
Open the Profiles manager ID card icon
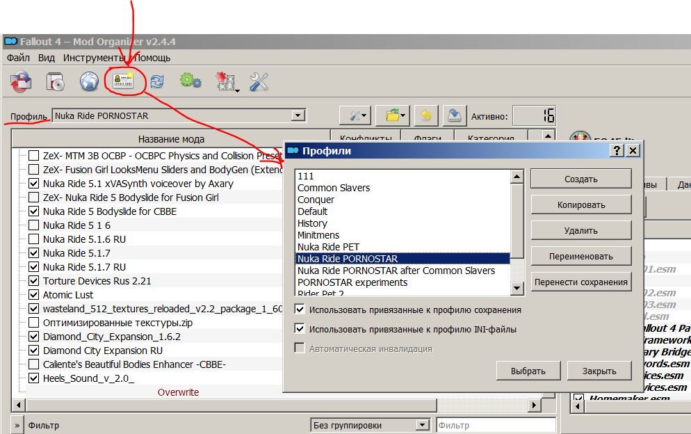(124, 82)
